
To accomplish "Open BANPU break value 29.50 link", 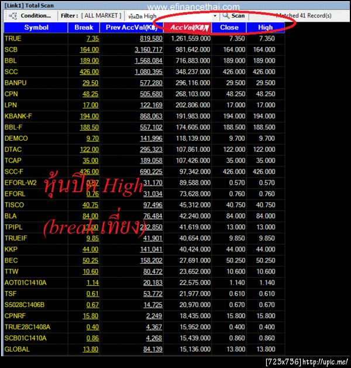I will [91, 83].
